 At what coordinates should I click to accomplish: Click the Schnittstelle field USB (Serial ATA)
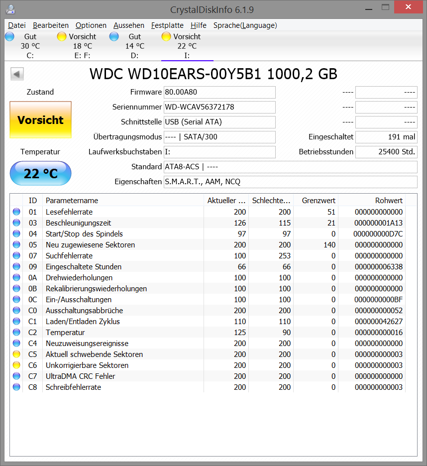(x=219, y=122)
